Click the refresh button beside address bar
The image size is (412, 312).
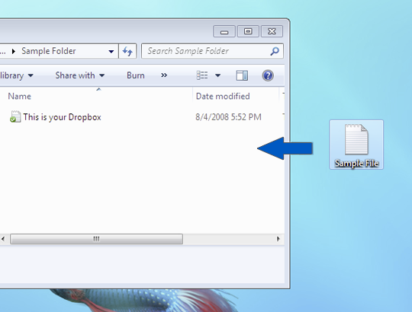coord(127,51)
